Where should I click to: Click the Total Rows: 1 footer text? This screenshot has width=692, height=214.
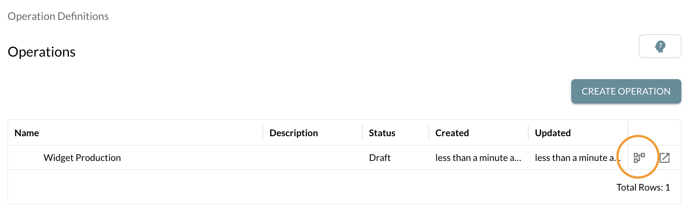tap(643, 187)
